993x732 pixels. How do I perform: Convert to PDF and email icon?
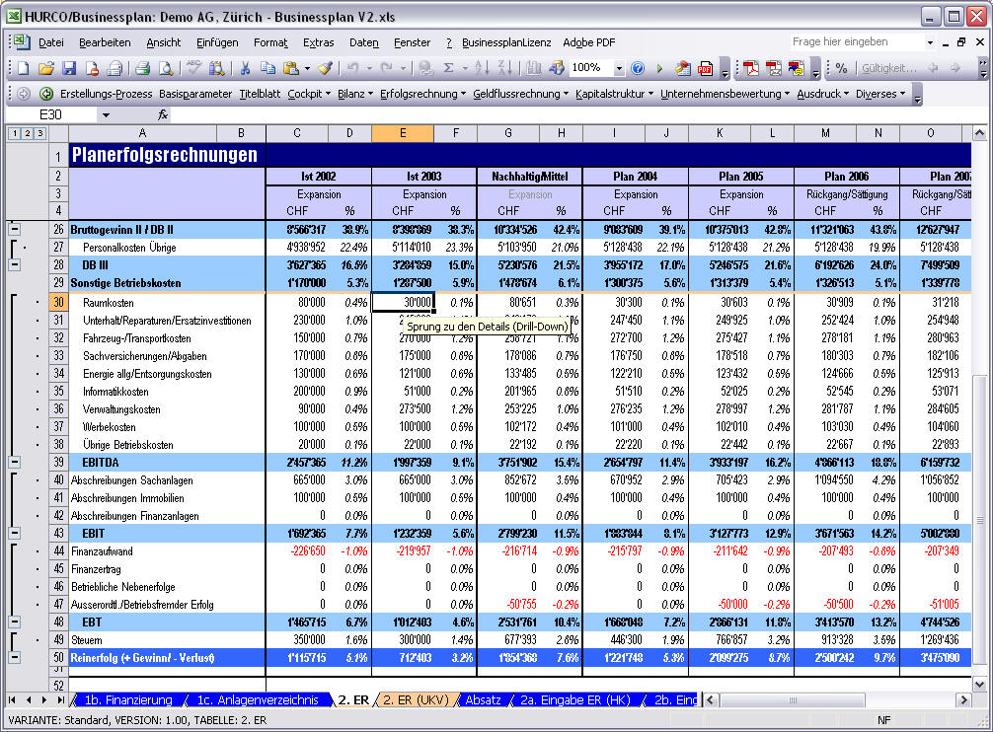774,68
